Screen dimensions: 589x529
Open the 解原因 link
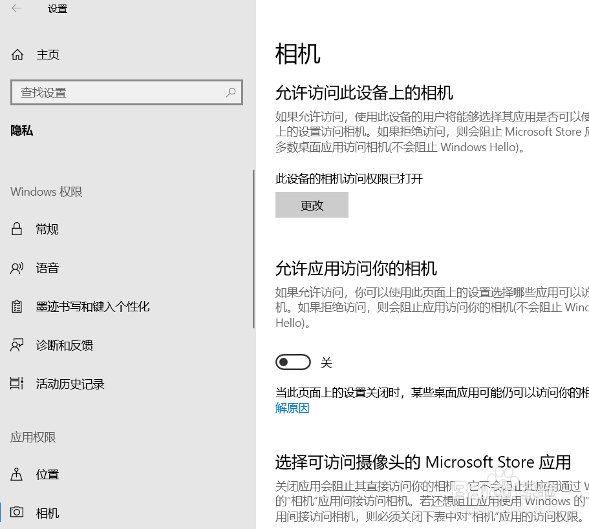click(x=292, y=408)
